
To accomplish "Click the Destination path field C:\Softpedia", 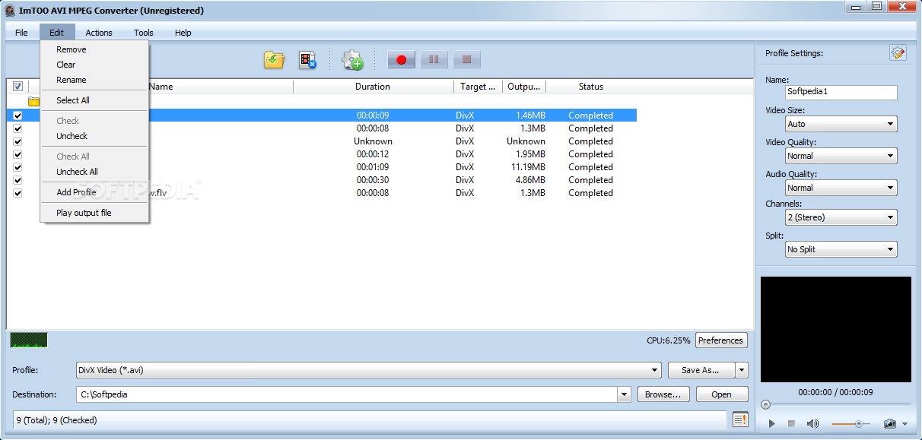I will [x=347, y=394].
